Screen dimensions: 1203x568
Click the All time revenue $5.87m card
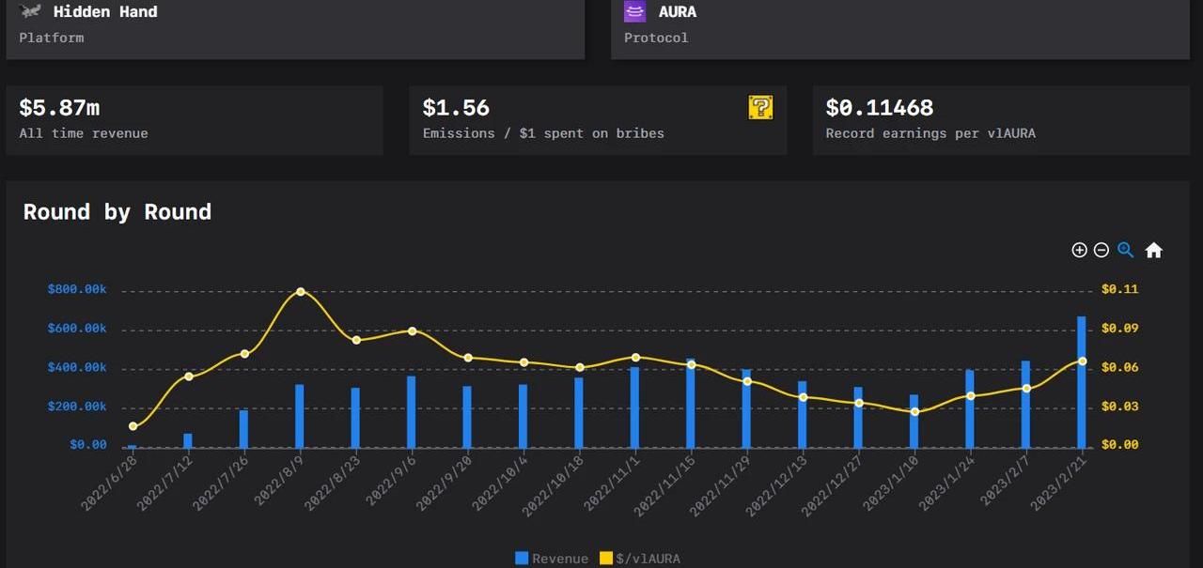pyautogui.click(x=195, y=120)
